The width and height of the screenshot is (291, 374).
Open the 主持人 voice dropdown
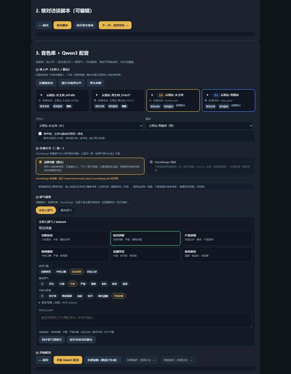pyautogui.click(x=89, y=126)
